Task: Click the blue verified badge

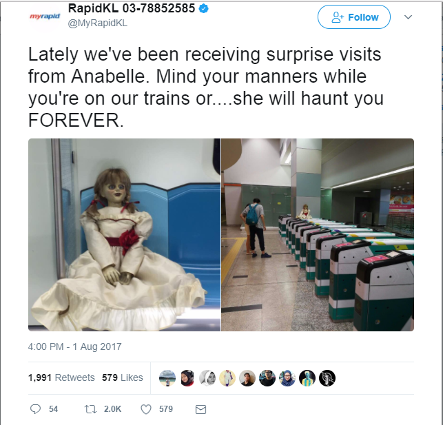Action: (x=204, y=9)
